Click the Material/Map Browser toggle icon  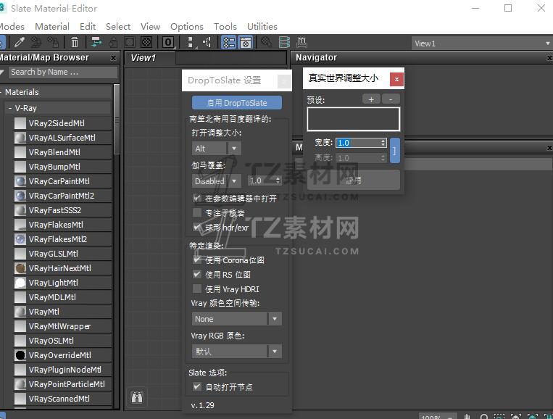pos(228,43)
